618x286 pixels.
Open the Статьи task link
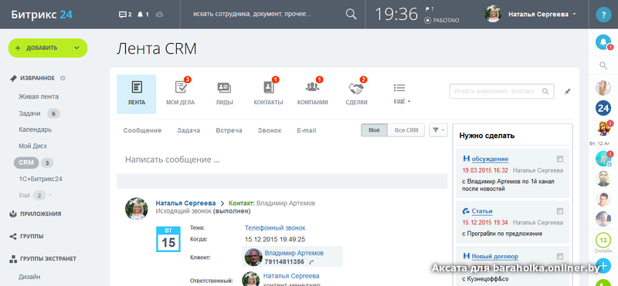[482, 211]
